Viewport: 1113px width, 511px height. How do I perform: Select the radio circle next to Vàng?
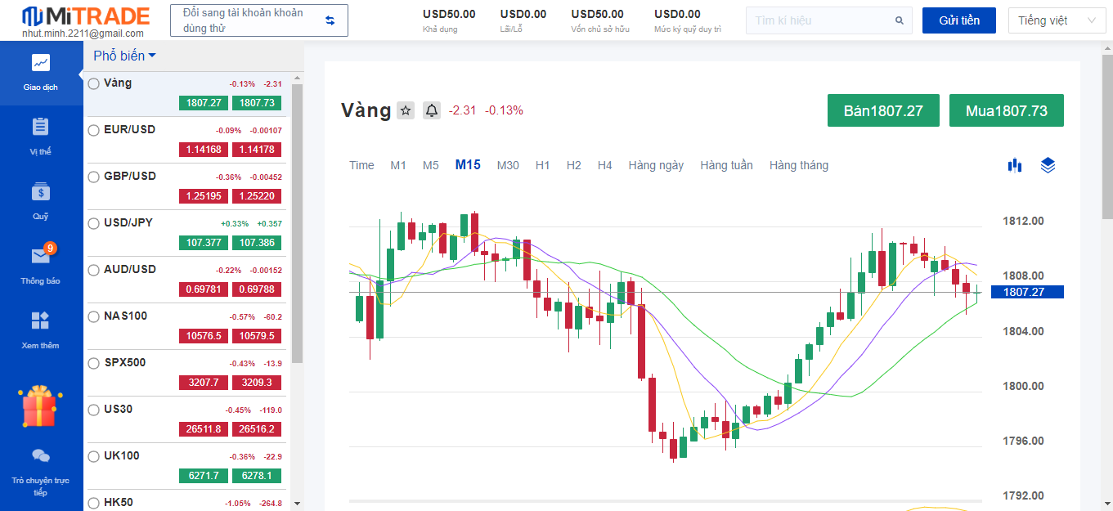click(x=92, y=83)
